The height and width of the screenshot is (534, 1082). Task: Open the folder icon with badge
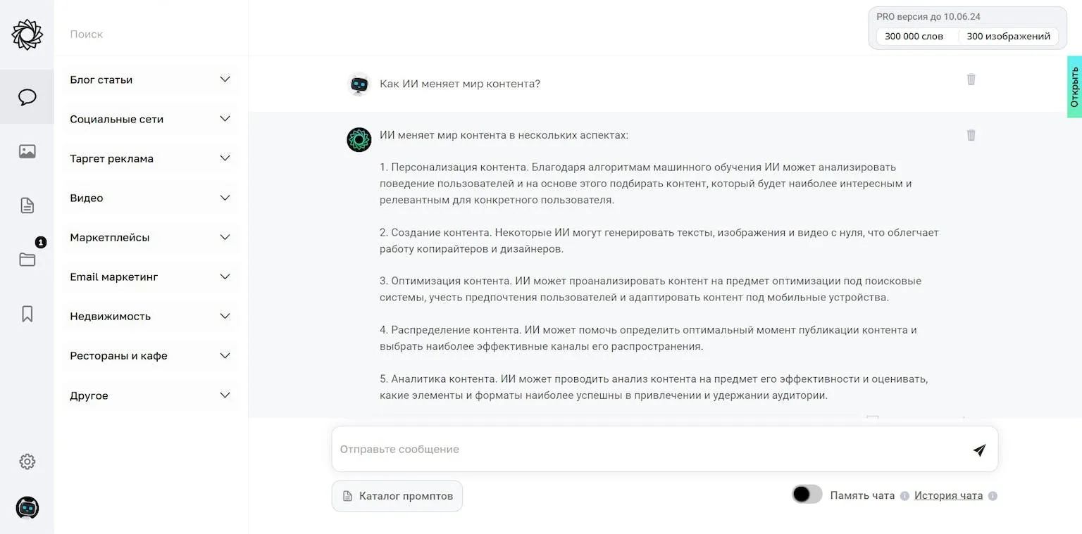coord(27,259)
